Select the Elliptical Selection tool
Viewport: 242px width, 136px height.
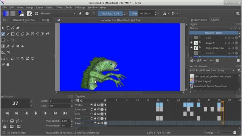pos(8,58)
